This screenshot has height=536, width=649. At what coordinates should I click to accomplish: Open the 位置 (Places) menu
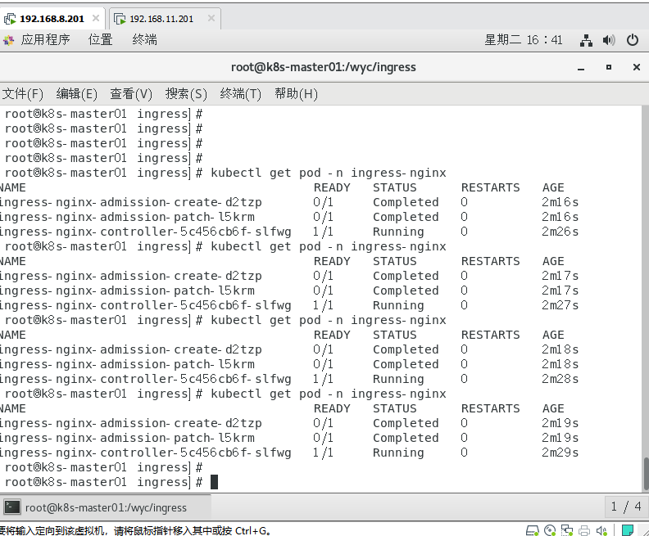(x=100, y=39)
